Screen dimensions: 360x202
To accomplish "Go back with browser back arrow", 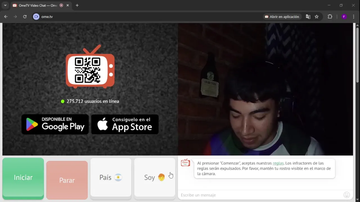I will pos(6,17).
